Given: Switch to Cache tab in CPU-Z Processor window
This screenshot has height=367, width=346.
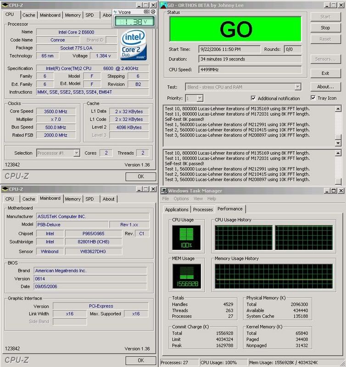Looking at the screenshot, I should (x=28, y=15).
